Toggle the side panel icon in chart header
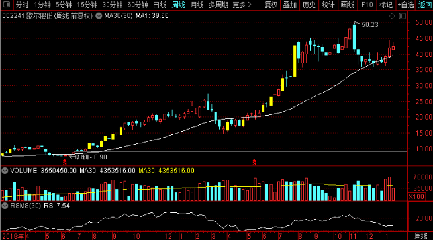Screen dimensions: 433x240 point(402,16)
